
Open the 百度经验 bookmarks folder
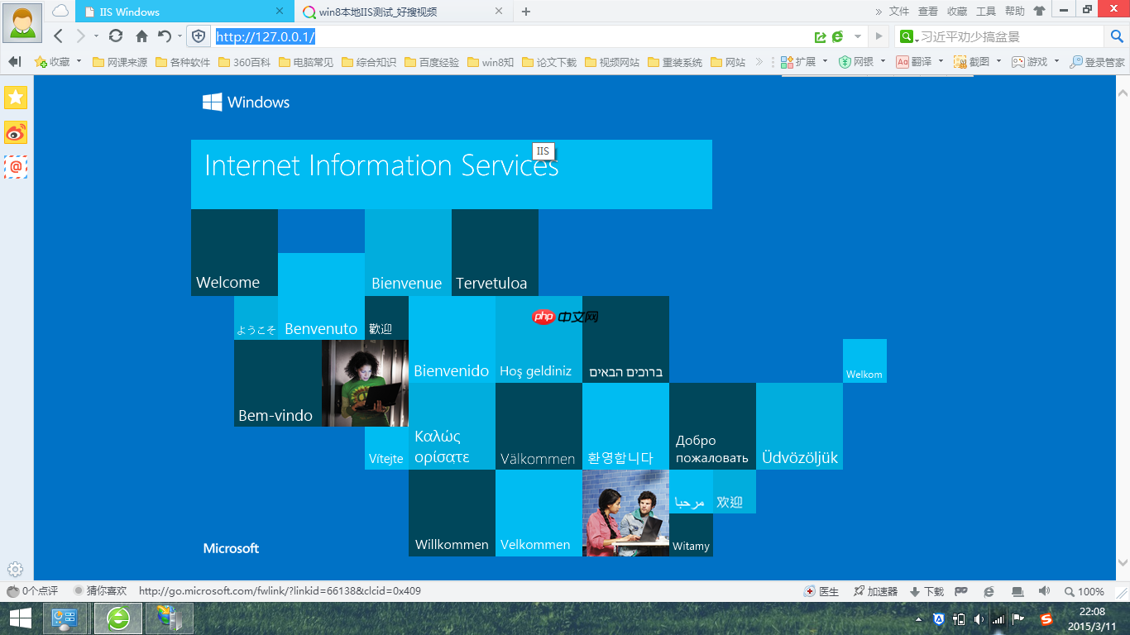(x=432, y=62)
